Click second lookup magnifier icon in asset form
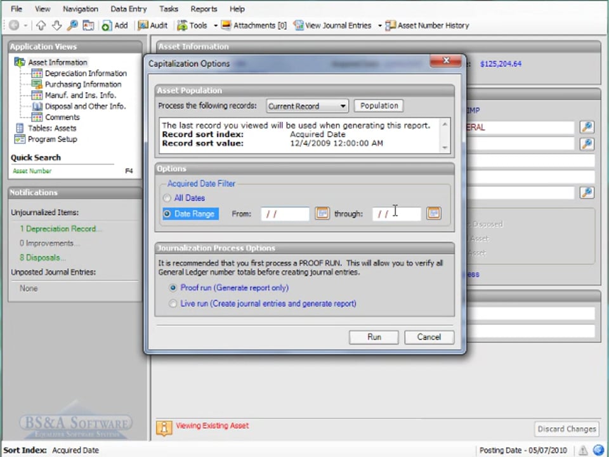 (x=587, y=144)
